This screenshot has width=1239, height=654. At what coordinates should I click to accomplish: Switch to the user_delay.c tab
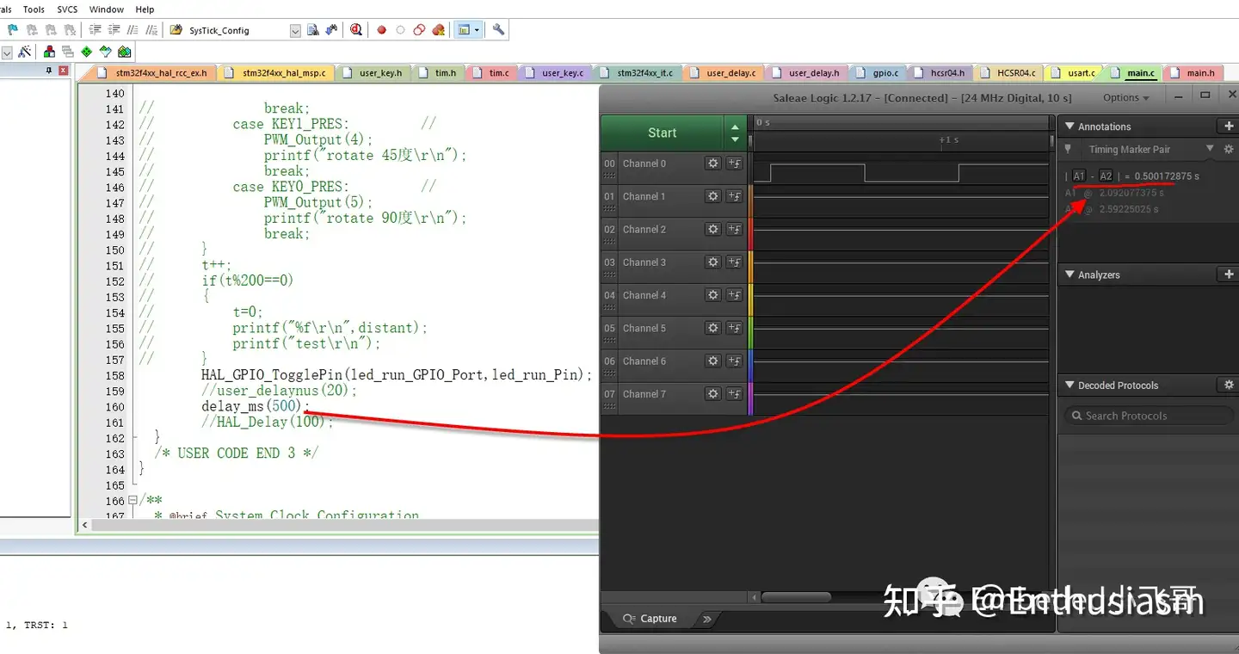tap(723, 73)
